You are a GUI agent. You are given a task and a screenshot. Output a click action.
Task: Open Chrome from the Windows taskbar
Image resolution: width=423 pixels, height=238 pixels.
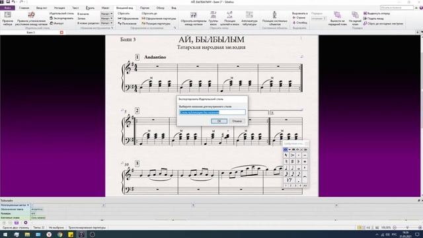point(60,234)
